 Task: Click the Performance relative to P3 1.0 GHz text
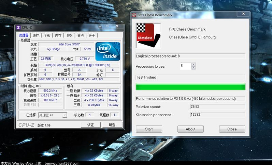(186, 99)
